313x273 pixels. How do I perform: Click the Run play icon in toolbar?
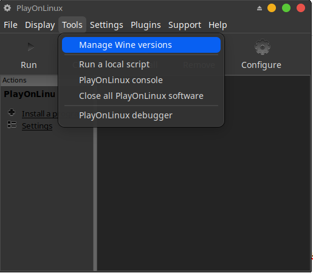tap(31, 47)
